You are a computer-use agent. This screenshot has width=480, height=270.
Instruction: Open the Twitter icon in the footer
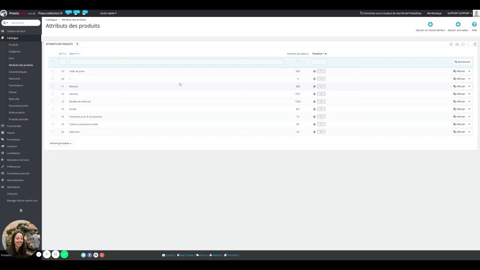[x=83, y=255]
